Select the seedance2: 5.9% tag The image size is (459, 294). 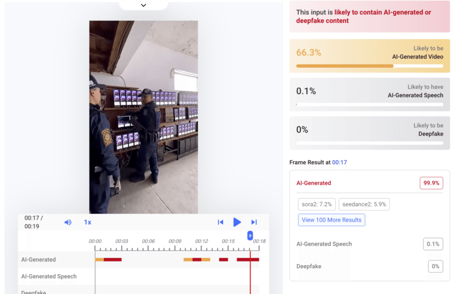coord(364,204)
